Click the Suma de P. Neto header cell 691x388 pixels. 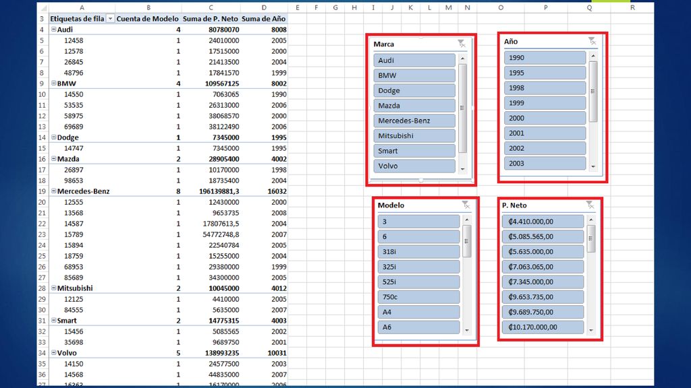tap(211, 18)
